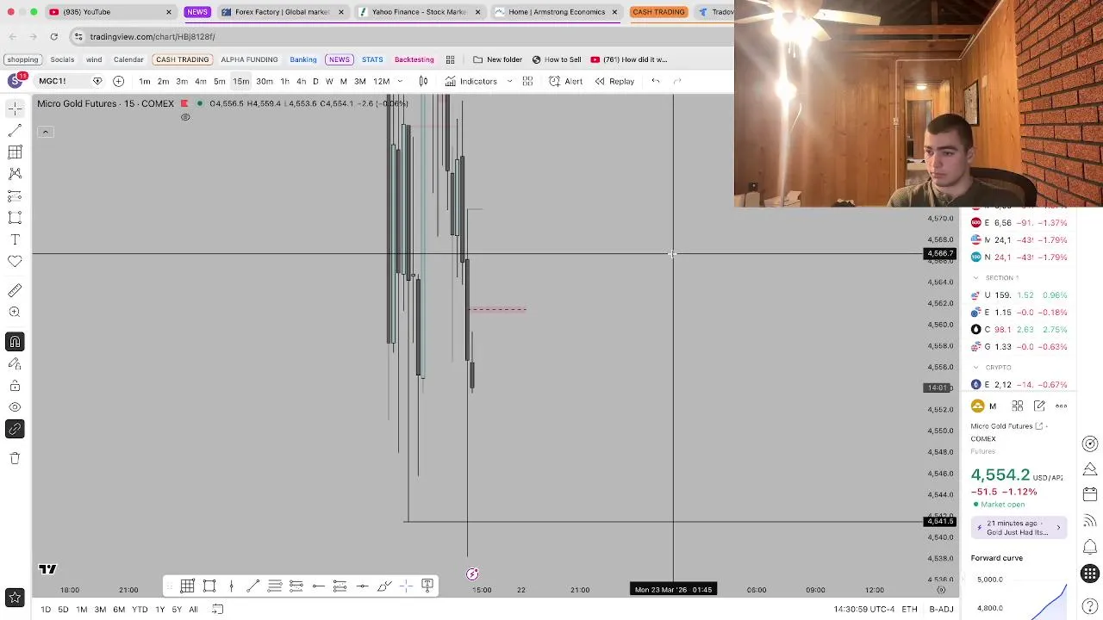Open favorites star at bottom left
Image resolution: width=1103 pixels, height=620 pixels.
(15, 597)
